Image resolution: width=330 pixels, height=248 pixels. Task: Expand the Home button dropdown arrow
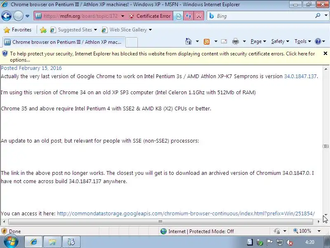tap(197, 41)
